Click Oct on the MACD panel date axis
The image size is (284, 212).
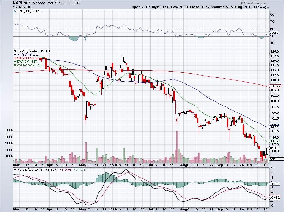pos(250,209)
